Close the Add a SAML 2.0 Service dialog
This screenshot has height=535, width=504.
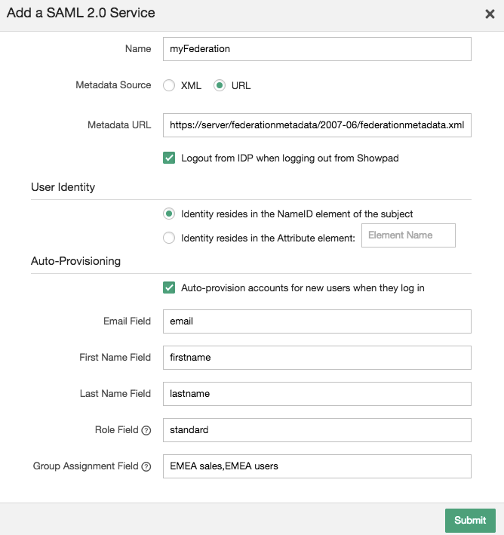pos(489,14)
